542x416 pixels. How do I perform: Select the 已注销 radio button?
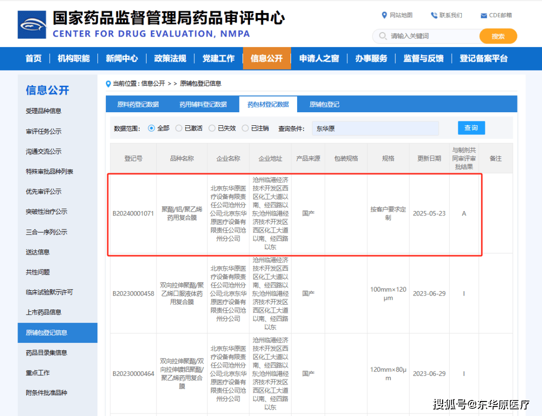tap(245, 128)
